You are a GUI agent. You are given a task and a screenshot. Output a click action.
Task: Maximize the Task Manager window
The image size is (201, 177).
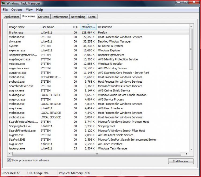coord(185,2)
